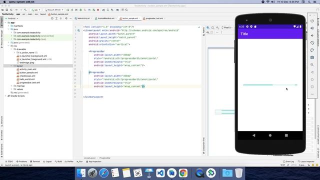320x180 pixels.
Task: Open the emulator zoom magnifier tool
Action: 312,65
